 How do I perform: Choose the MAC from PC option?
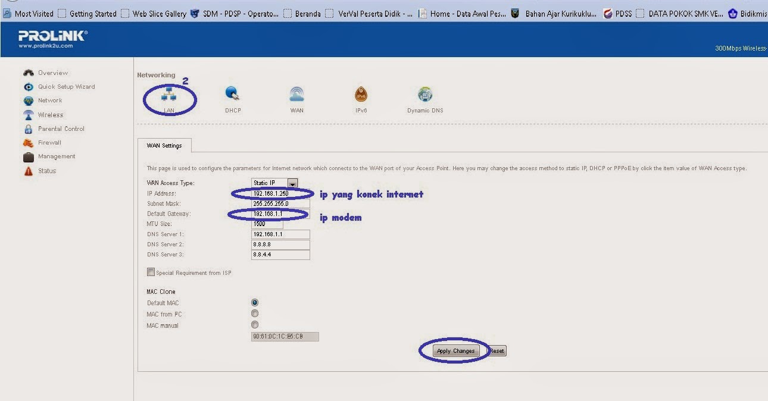(255, 314)
